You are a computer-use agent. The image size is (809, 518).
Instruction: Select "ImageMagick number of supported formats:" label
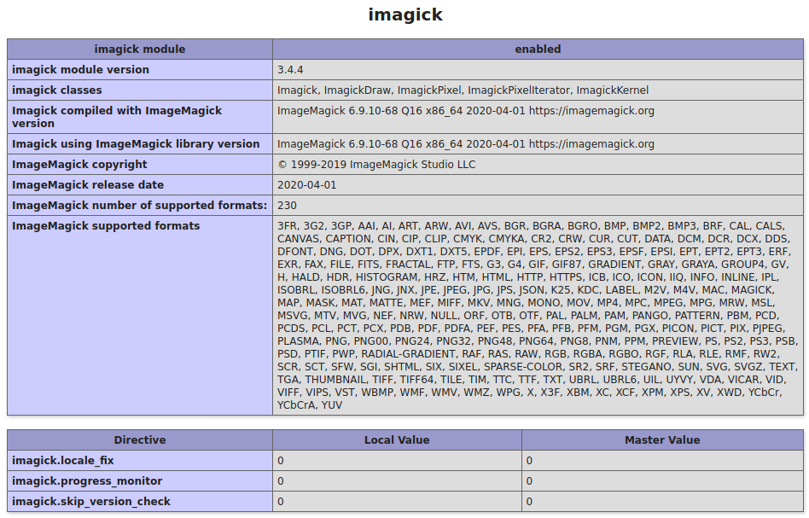coord(139,206)
